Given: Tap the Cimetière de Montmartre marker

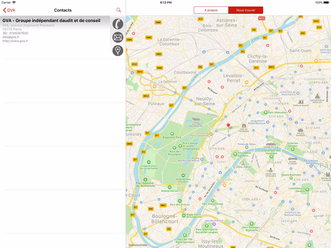Looking at the screenshot, I should [x=298, y=93].
